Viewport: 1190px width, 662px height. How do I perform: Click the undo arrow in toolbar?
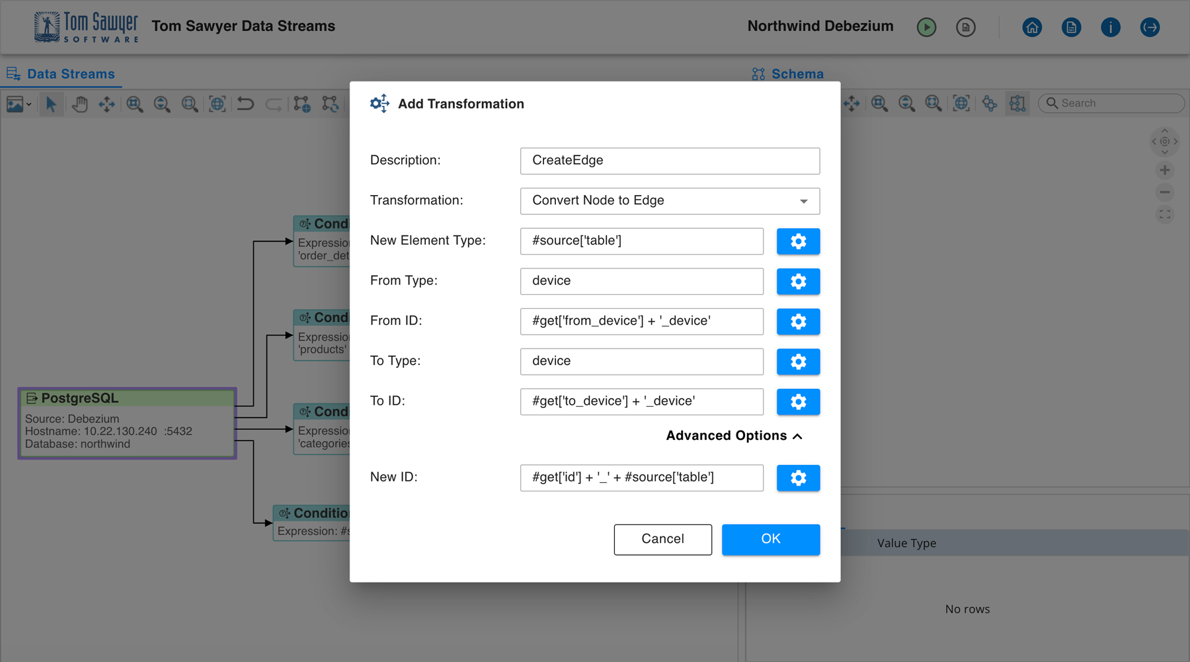pyautogui.click(x=245, y=104)
